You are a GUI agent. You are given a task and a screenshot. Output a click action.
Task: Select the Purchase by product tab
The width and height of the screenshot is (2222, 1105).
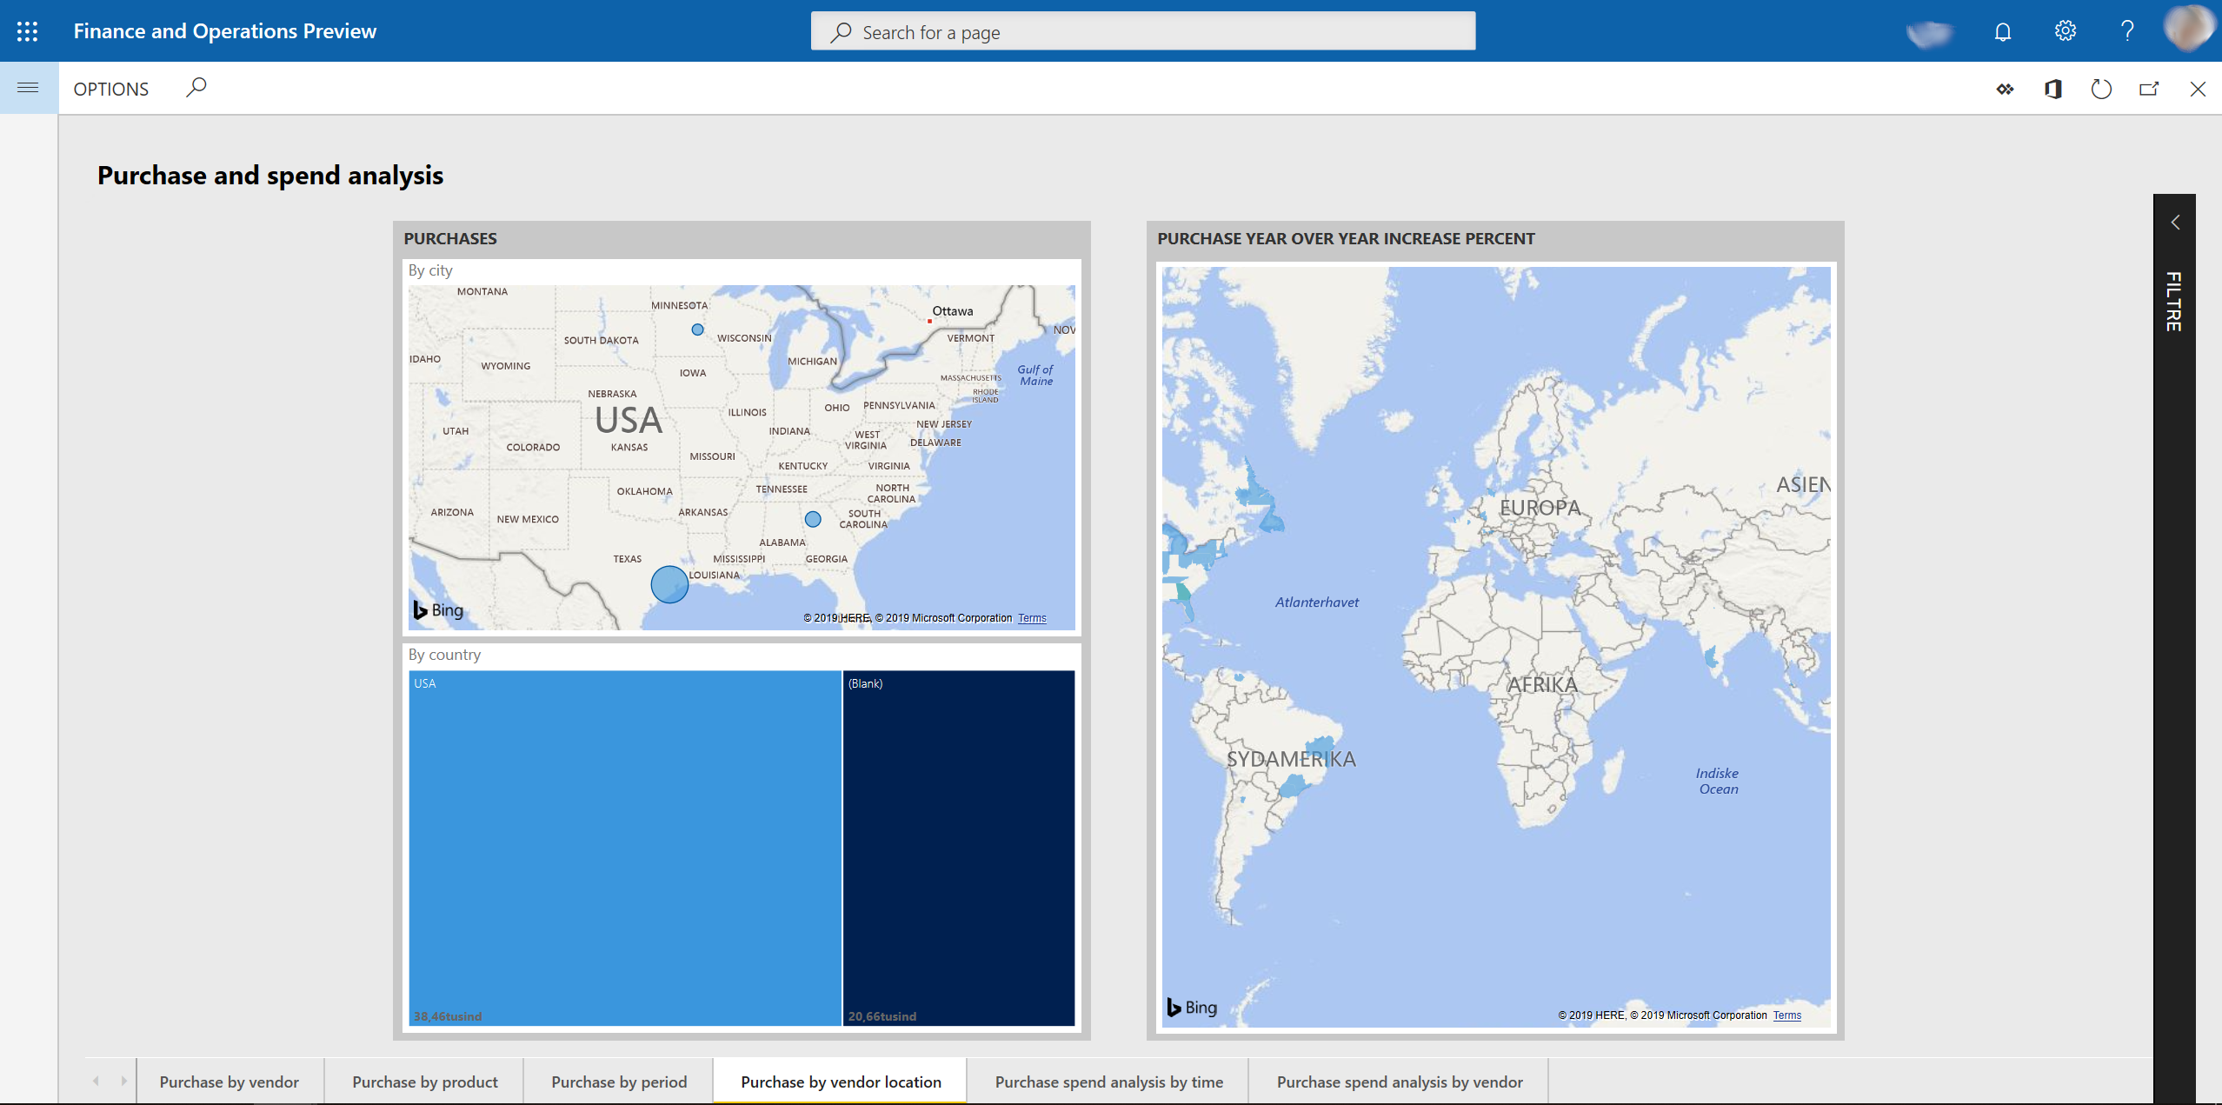pos(423,1080)
